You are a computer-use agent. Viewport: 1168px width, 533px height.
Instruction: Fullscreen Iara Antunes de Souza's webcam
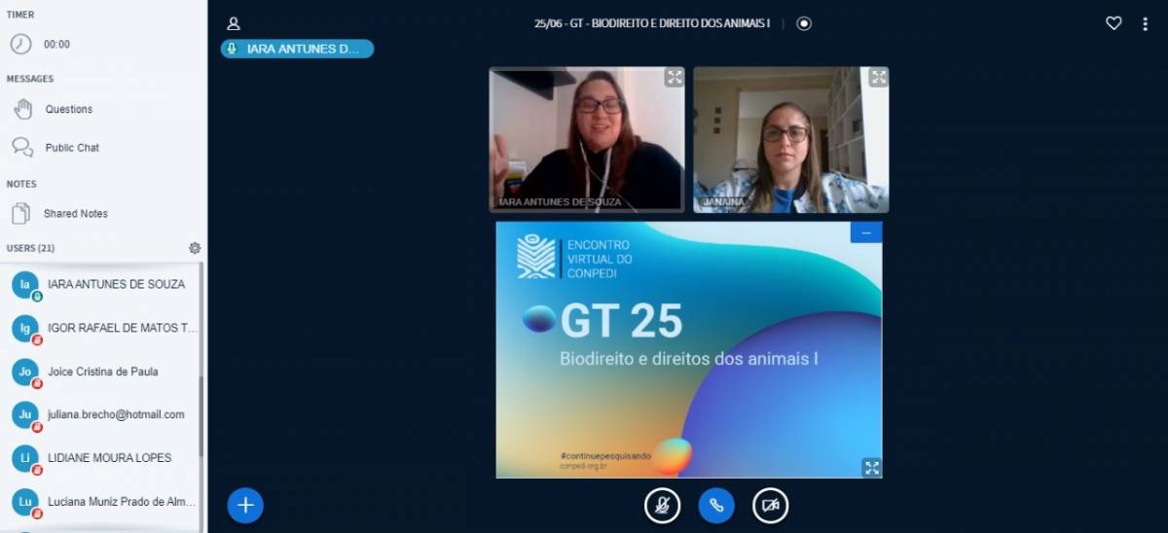pos(674,78)
